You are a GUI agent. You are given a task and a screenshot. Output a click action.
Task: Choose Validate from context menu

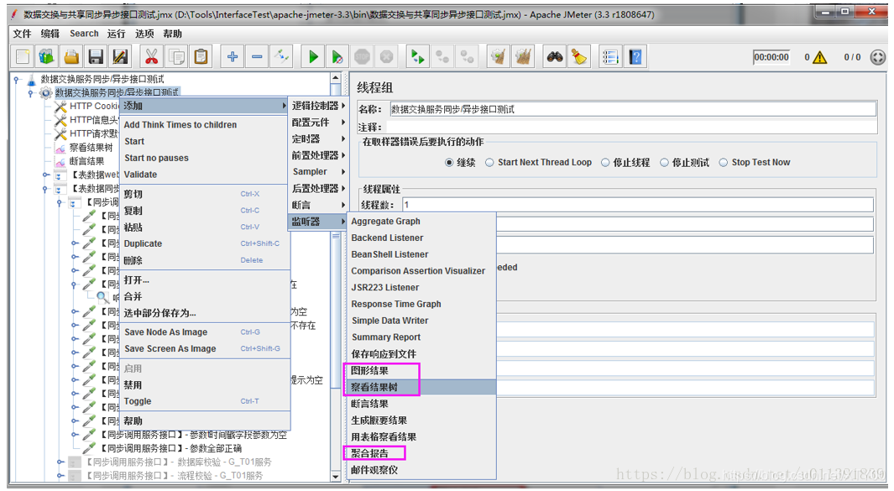(203, 175)
